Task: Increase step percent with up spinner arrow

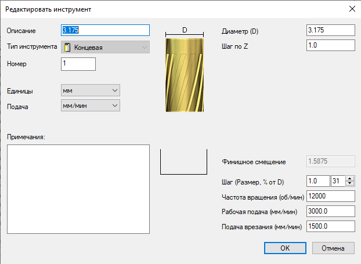Action: 350,178
